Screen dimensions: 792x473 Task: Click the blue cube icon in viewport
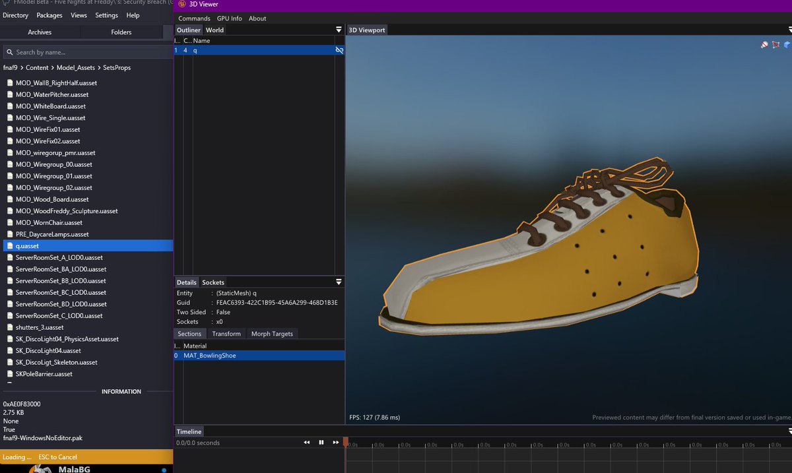[787, 45]
